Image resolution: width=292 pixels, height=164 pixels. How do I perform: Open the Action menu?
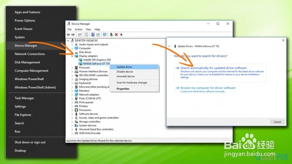click(x=79, y=29)
